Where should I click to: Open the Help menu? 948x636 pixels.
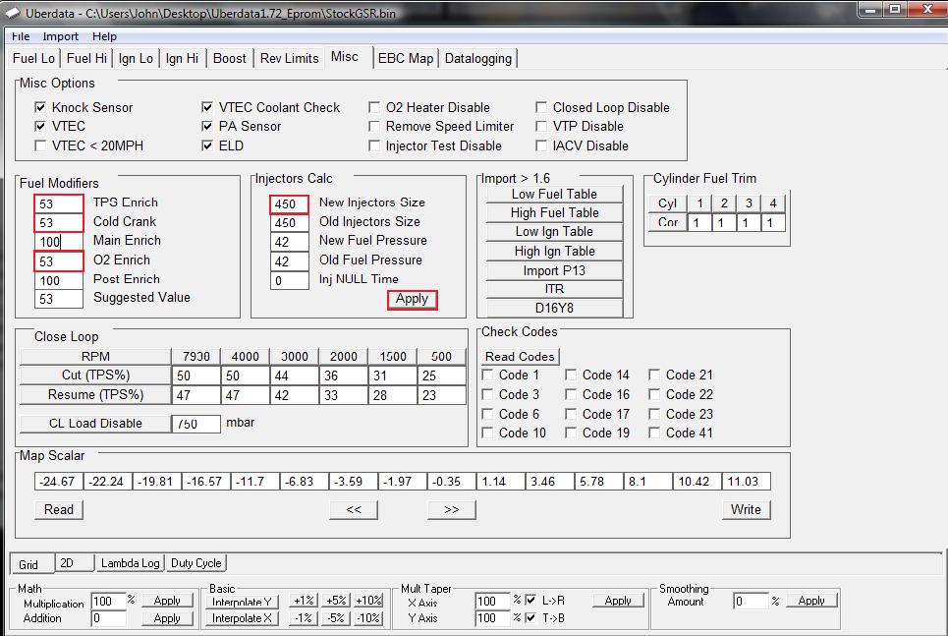(104, 36)
